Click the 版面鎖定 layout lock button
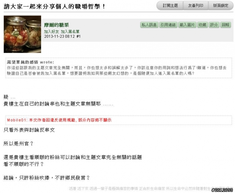235x193 pixels. tap(221, 6)
